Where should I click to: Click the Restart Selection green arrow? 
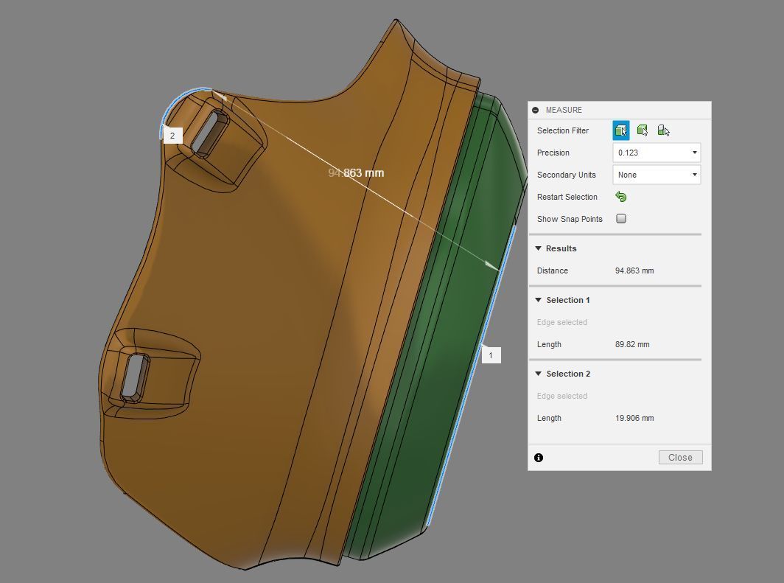coord(621,197)
